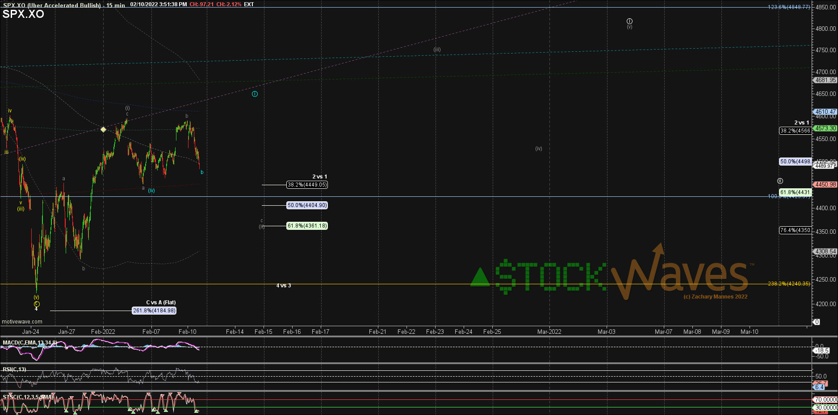Select the blue b label at latest candle

202,172
